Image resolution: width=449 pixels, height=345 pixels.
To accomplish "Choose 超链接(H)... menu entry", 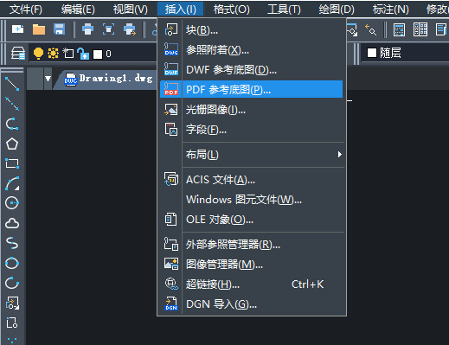I will [251, 284].
